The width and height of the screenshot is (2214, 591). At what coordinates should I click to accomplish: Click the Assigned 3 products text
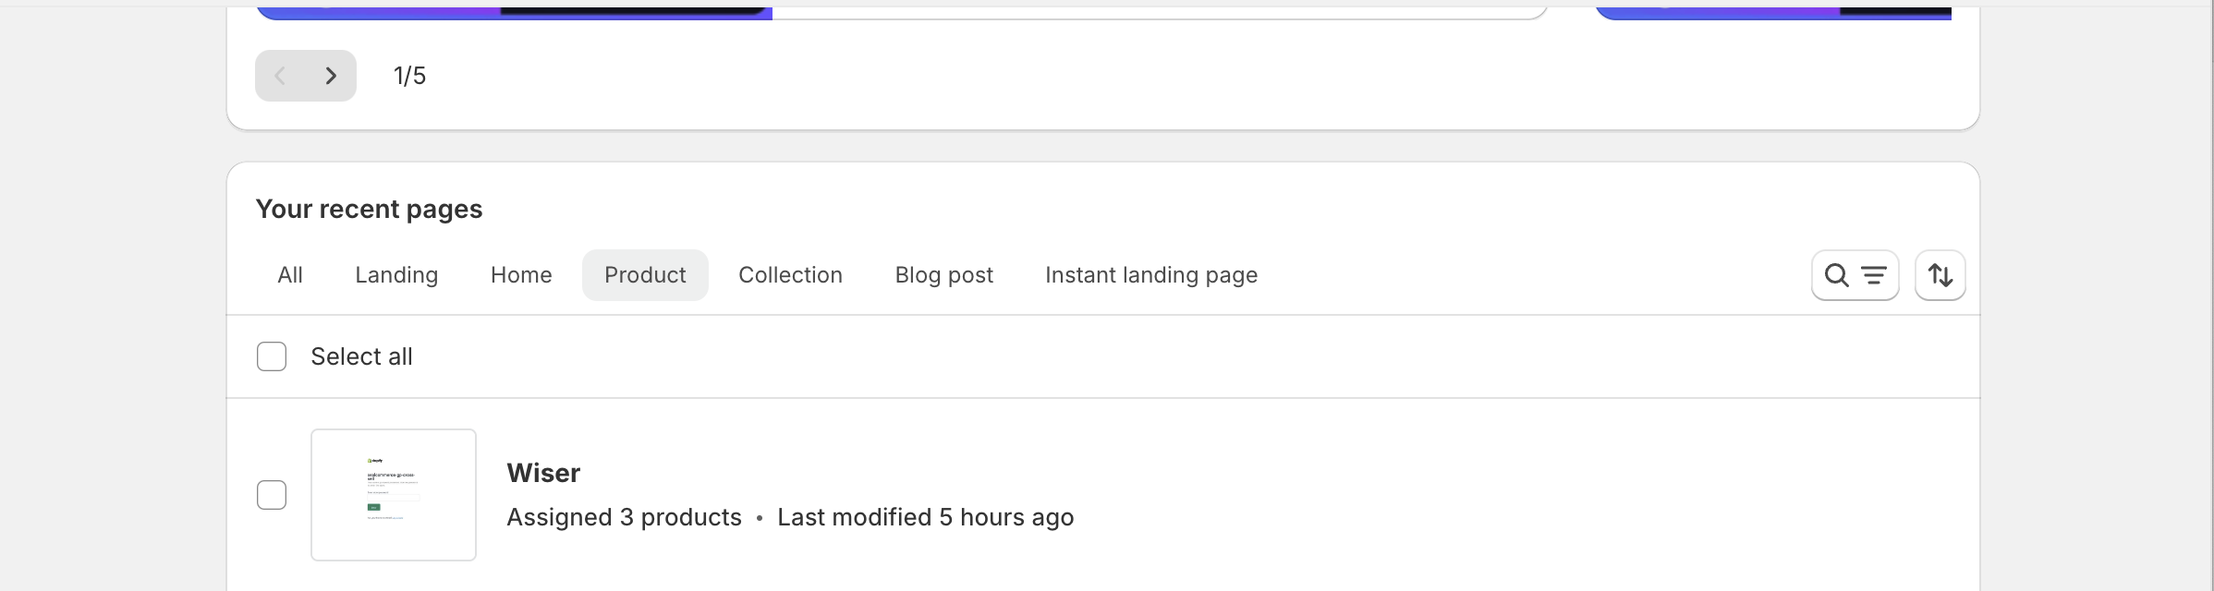(x=624, y=517)
